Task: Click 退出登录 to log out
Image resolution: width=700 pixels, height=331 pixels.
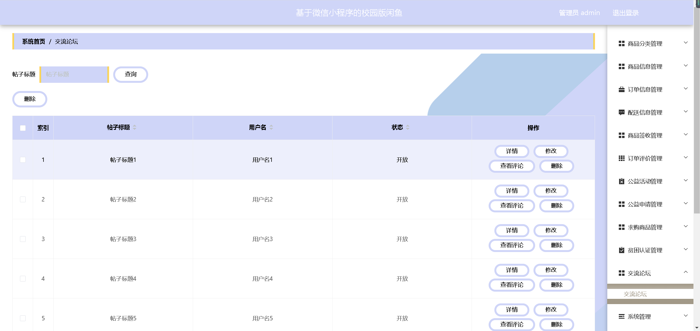Action: click(x=625, y=13)
